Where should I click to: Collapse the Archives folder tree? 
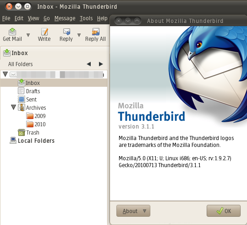pyautogui.click(x=14, y=107)
